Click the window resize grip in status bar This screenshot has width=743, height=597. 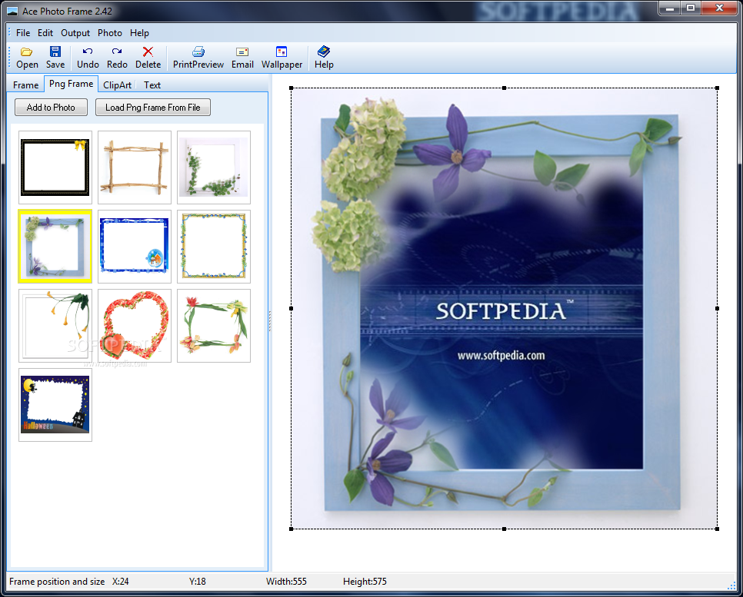coord(731,585)
